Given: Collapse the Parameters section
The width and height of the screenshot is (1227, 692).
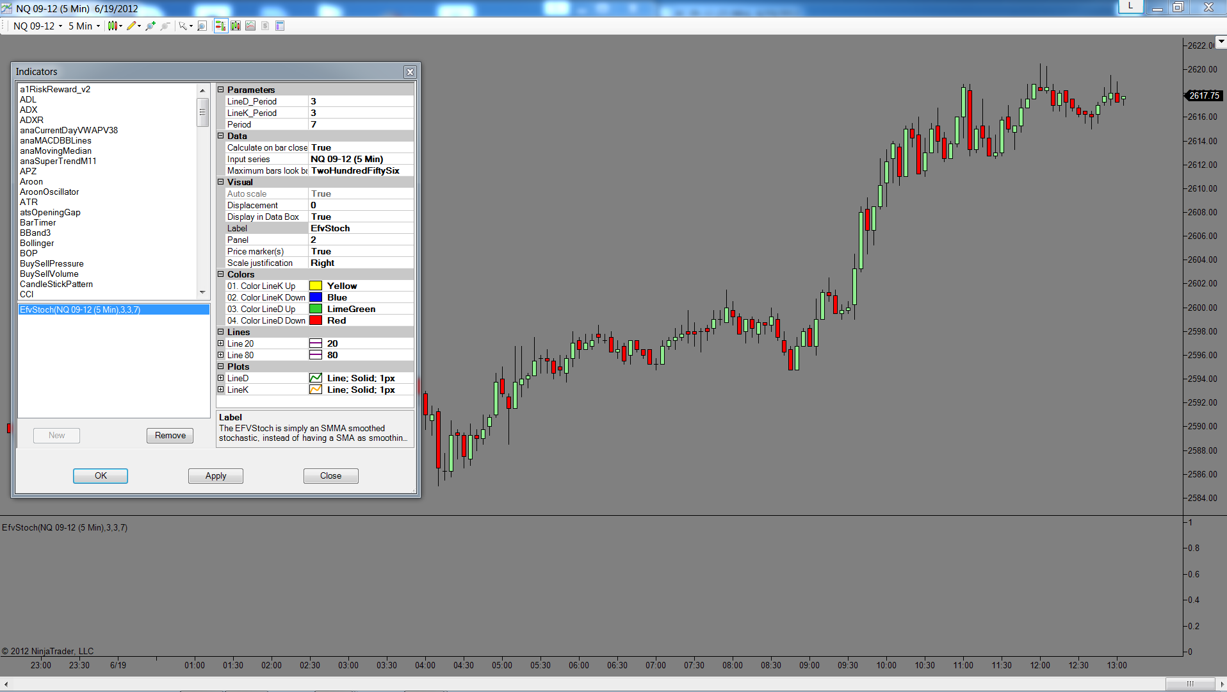Looking at the screenshot, I should click(221, 90).
